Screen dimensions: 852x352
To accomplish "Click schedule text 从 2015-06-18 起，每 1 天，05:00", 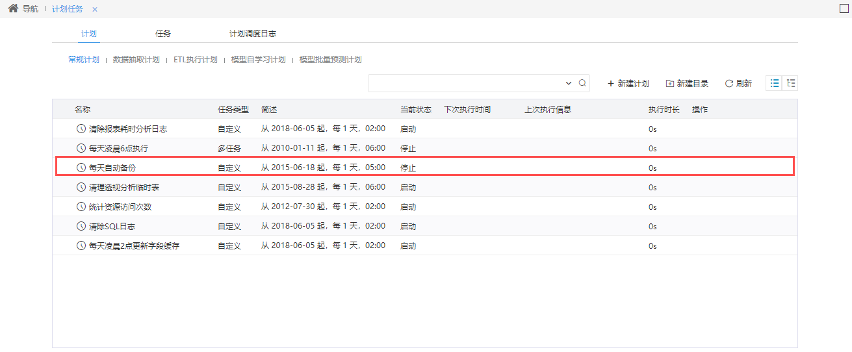I will click(323, 168).
